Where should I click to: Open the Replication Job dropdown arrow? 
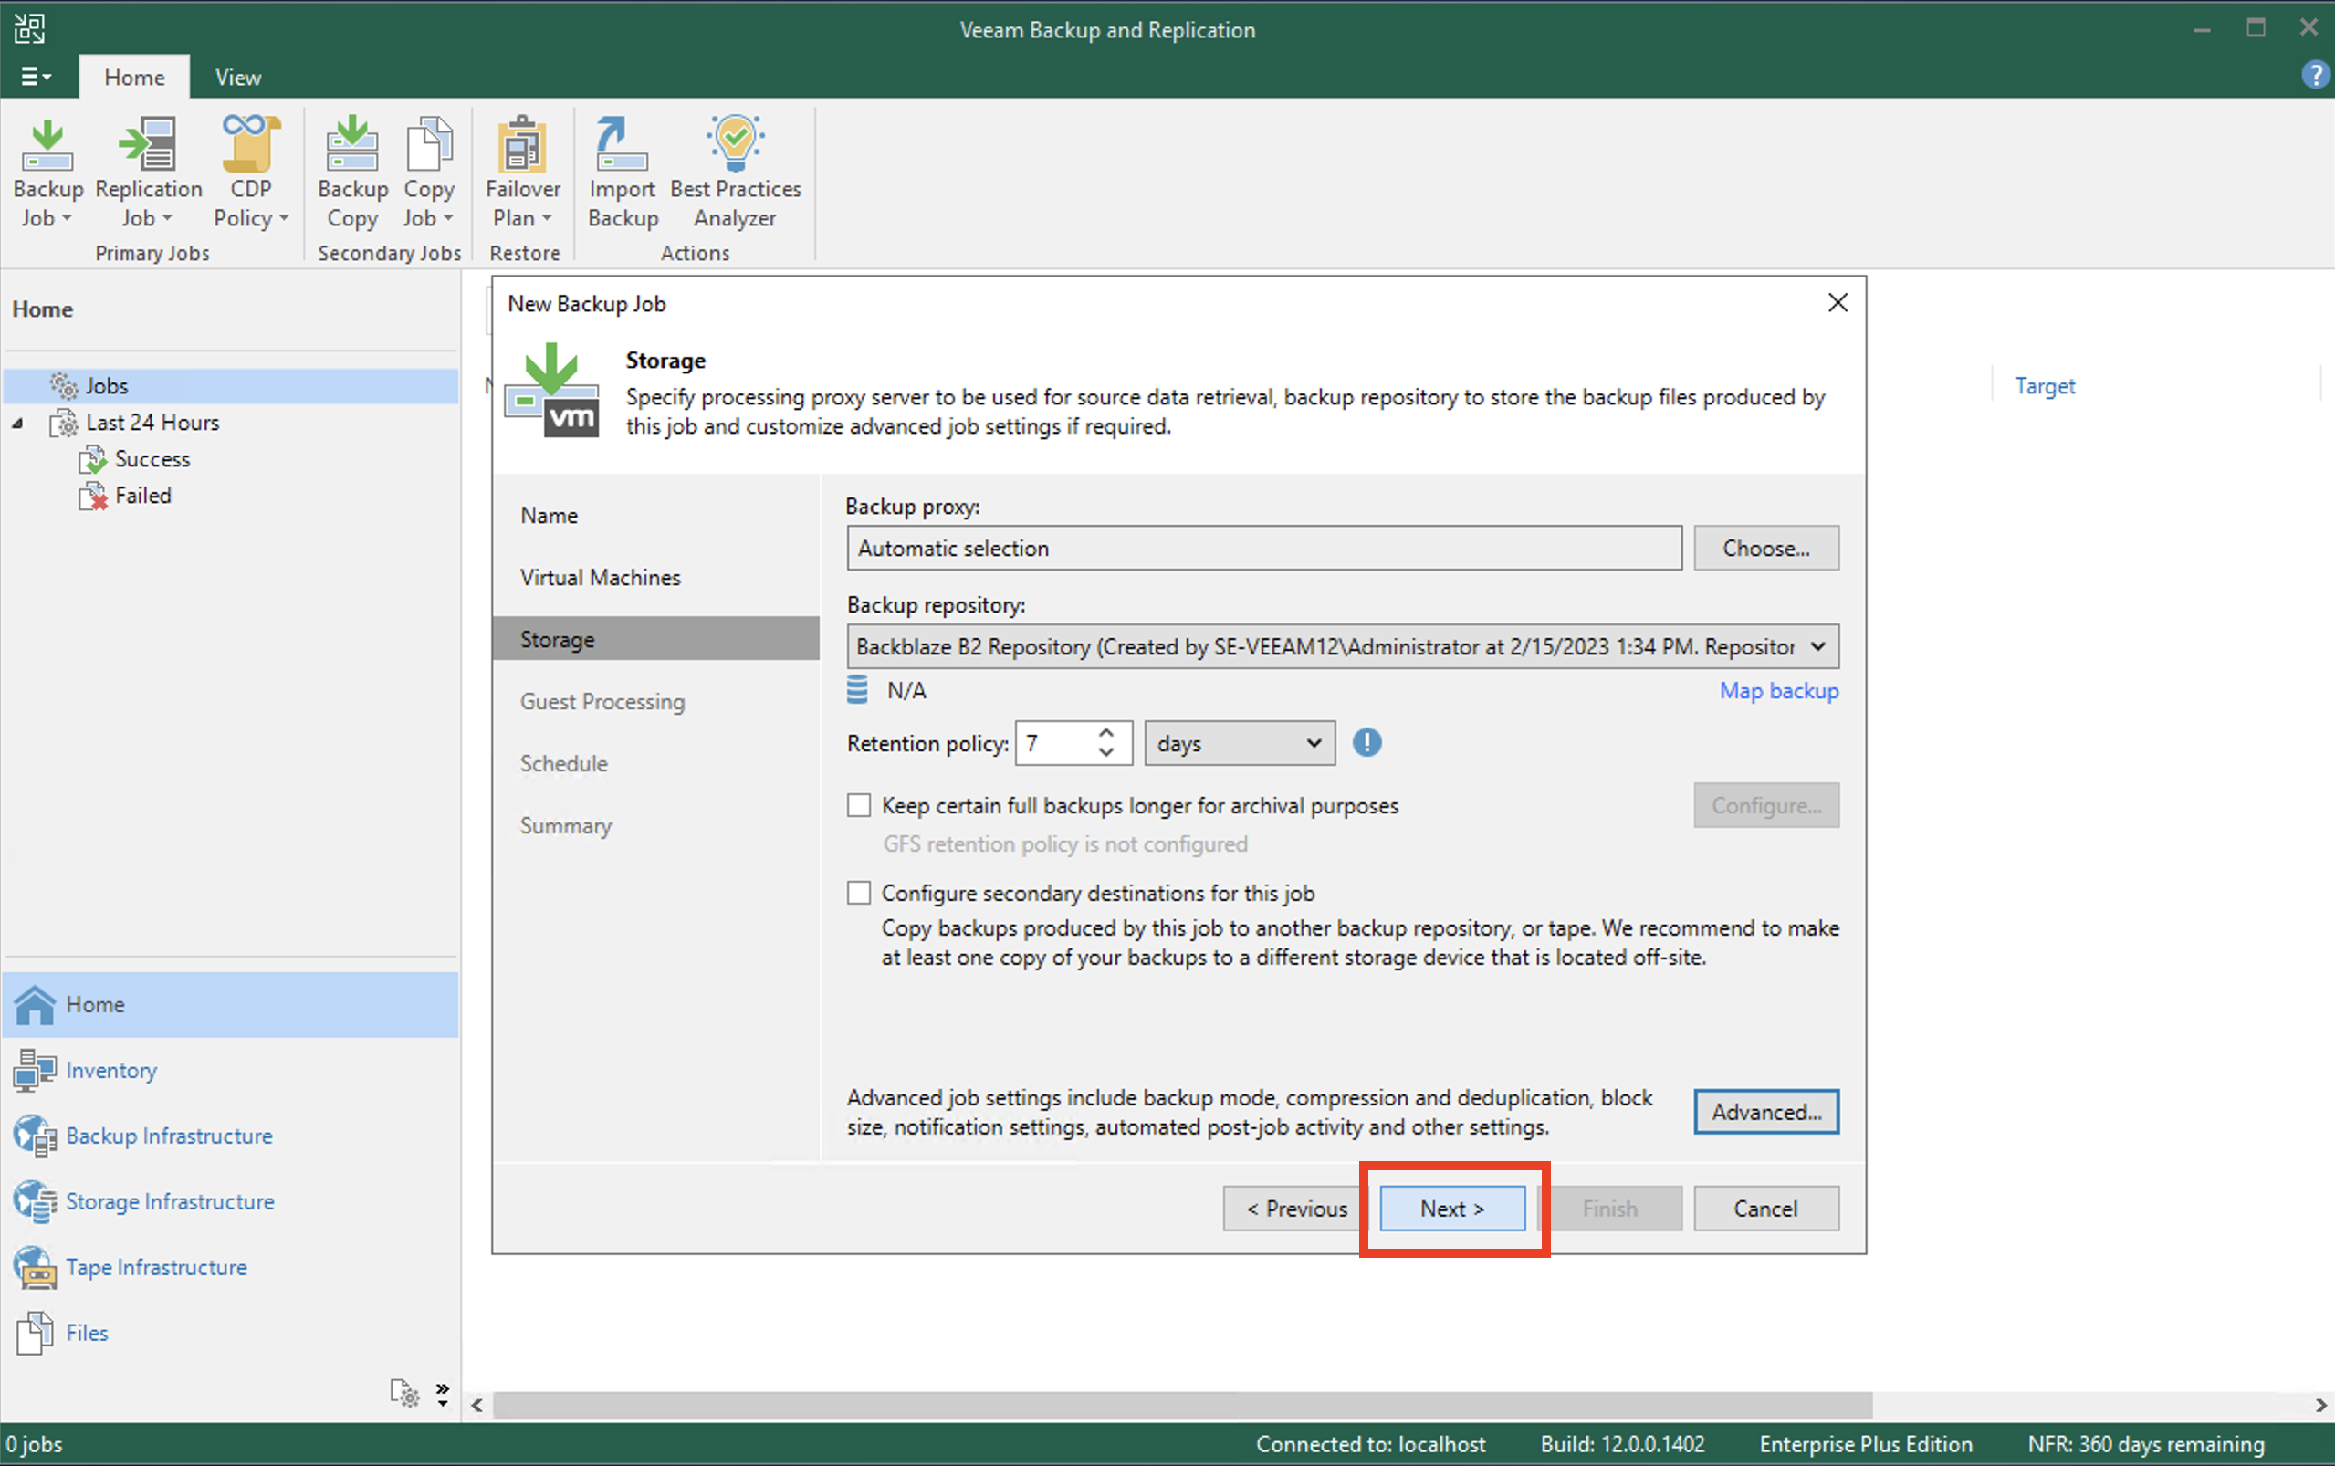click(168, 219)
